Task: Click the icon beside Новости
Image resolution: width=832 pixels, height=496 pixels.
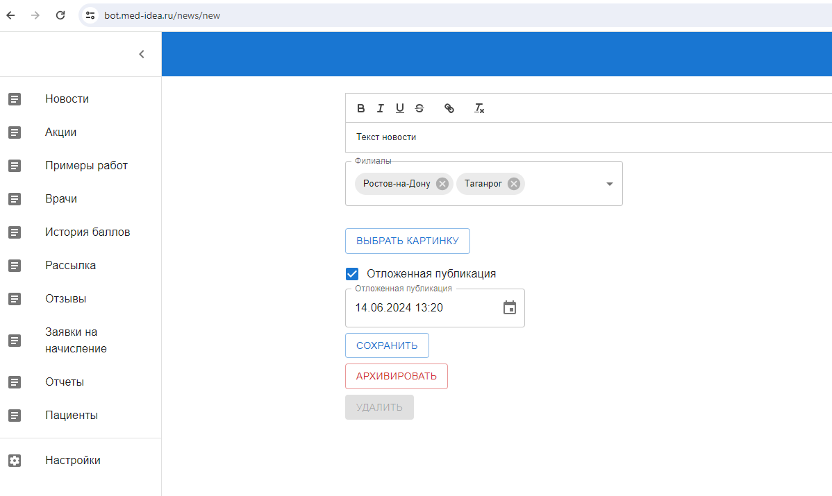Action: click(x=15, y=99)
